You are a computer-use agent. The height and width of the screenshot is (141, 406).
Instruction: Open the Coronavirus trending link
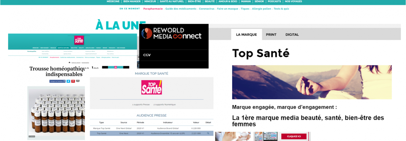coord(207,9)
